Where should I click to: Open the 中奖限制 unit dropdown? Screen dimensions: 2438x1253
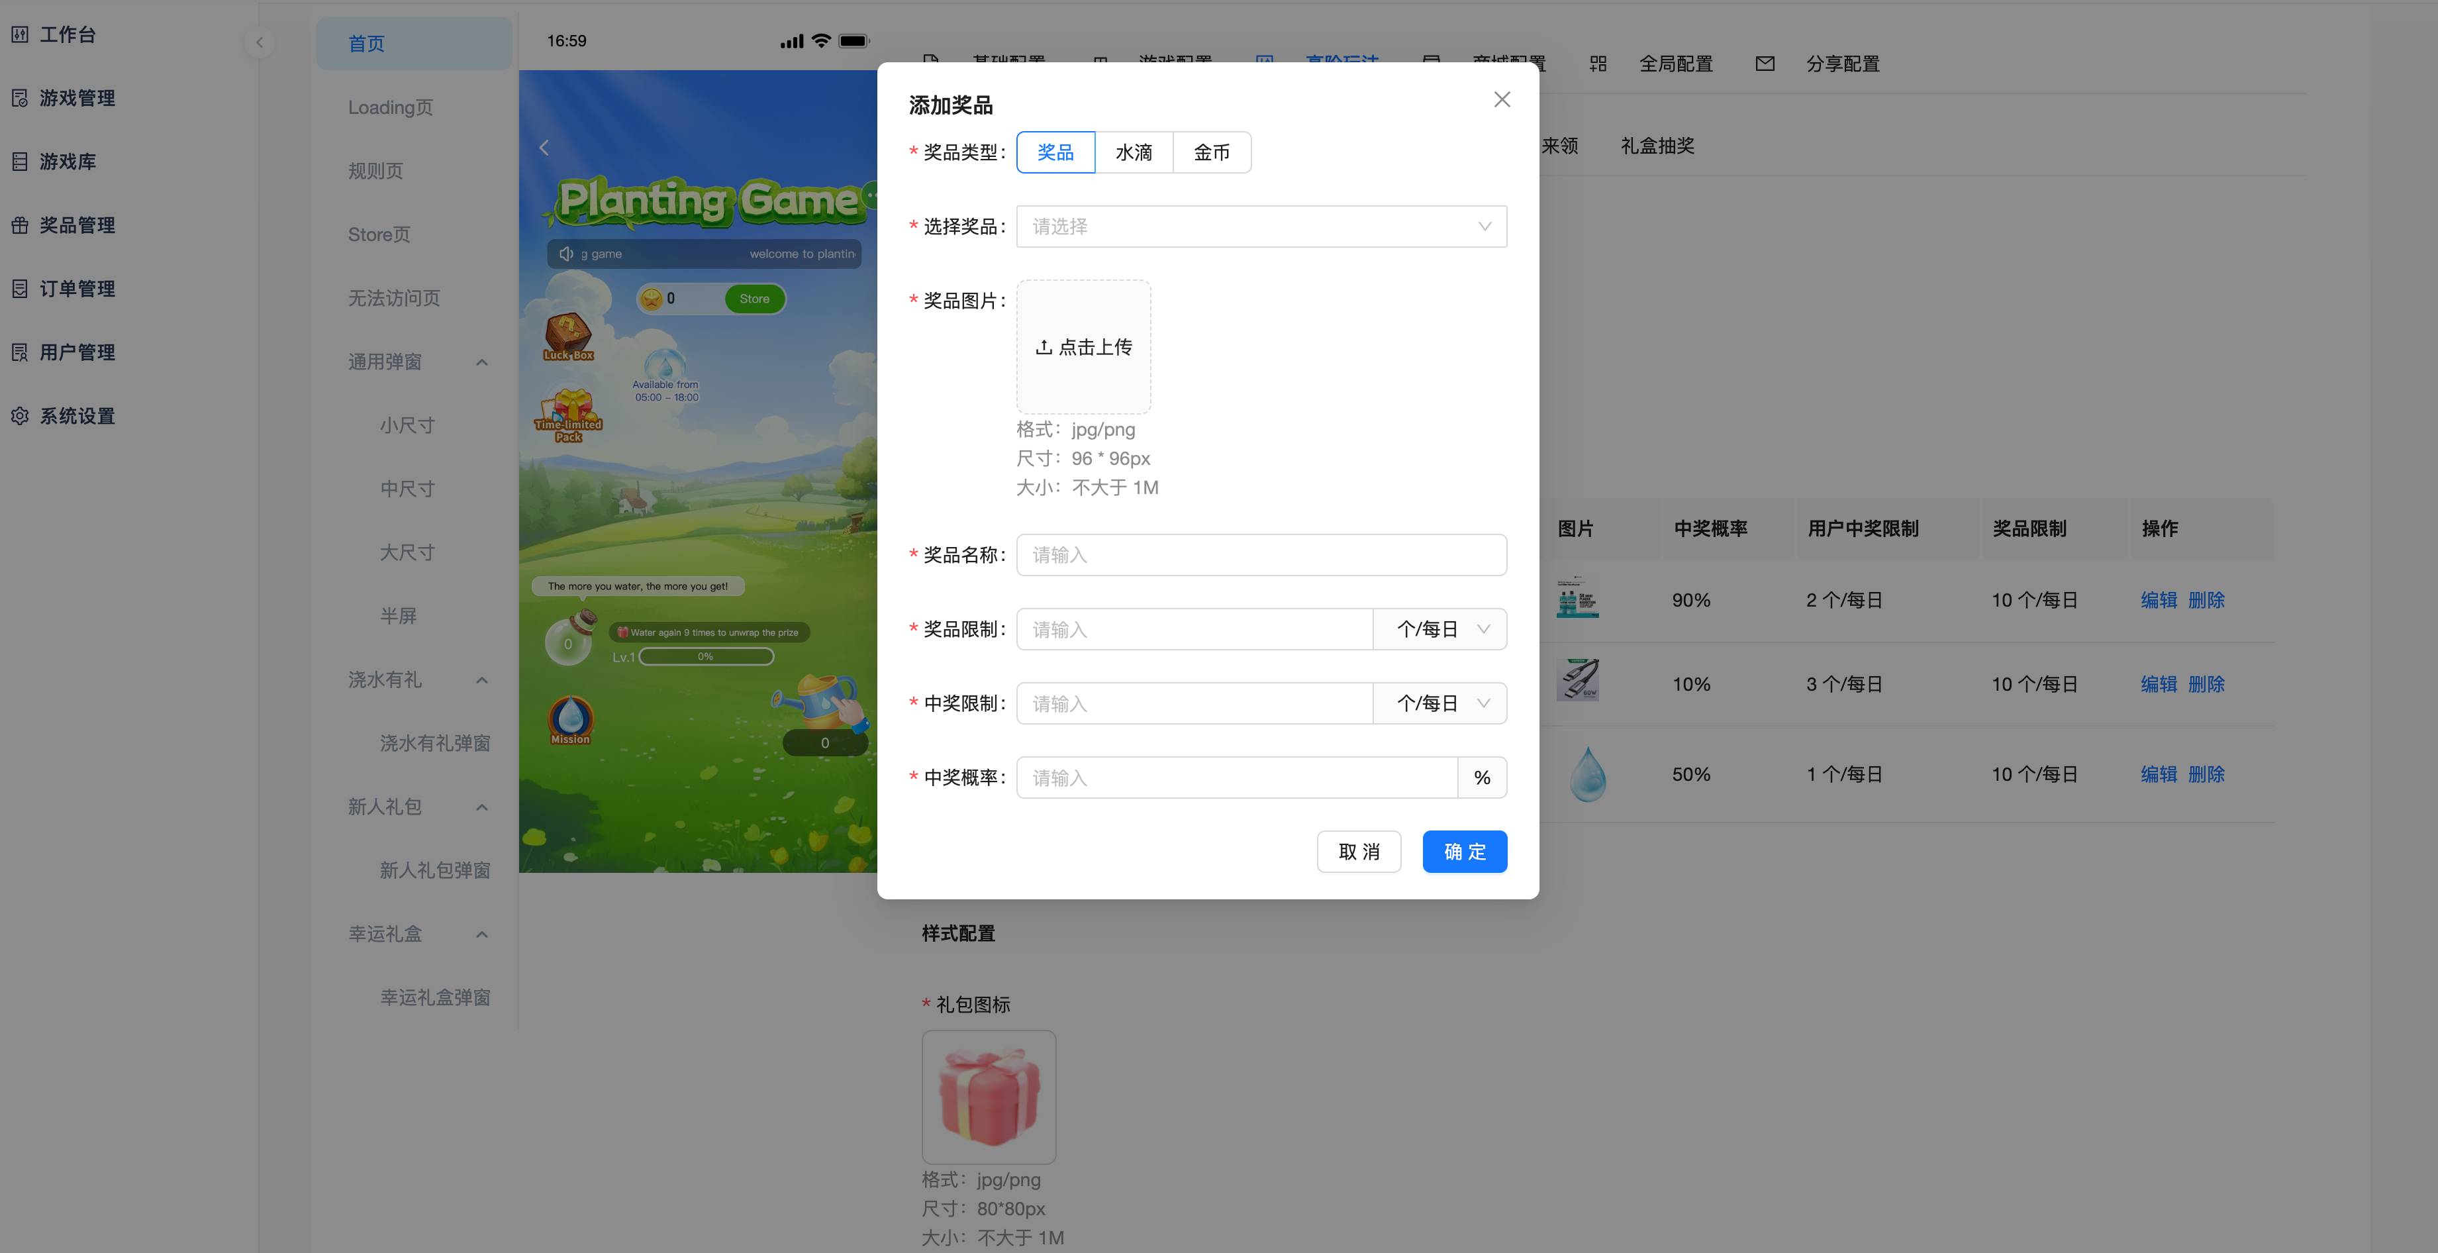pos(1440,703)
